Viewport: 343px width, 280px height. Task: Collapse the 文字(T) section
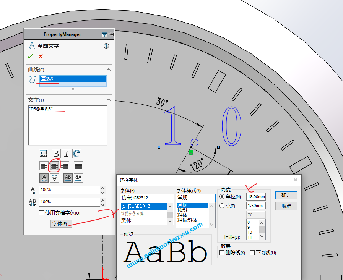point(109,100)
